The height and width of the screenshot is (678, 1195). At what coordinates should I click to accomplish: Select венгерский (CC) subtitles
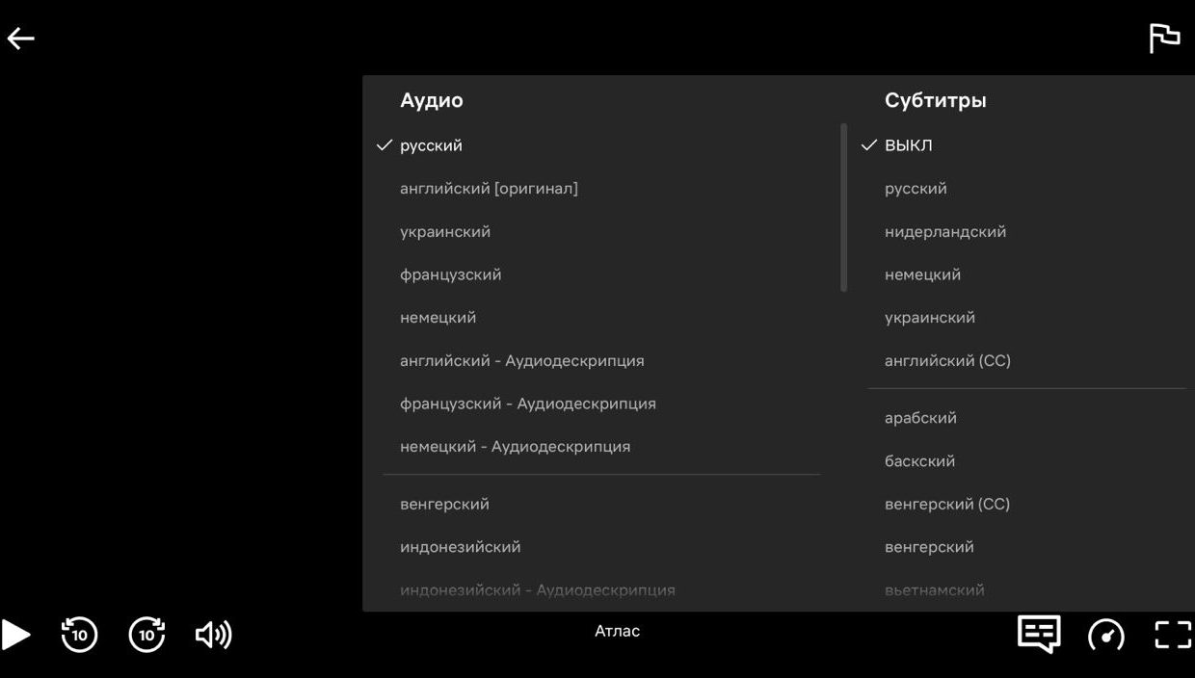[946, 504]
